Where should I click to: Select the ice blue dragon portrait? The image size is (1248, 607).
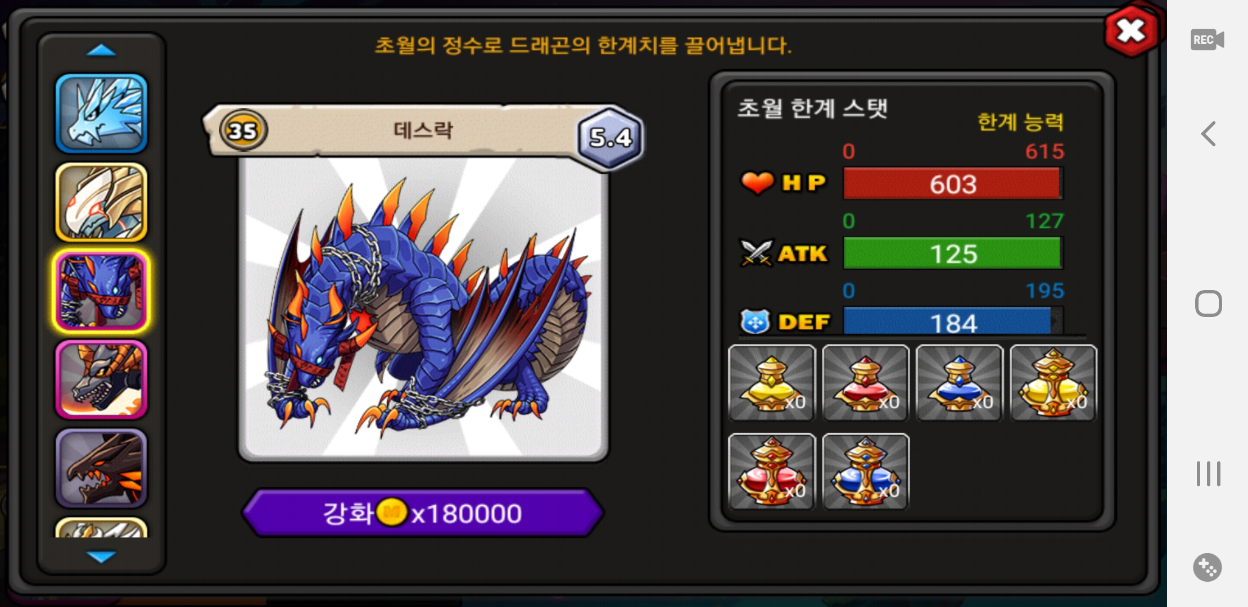click(x=101, y=114)
